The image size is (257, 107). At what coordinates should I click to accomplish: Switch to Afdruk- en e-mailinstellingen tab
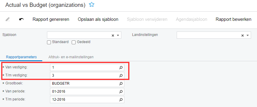pyautogui.click(x=71, y=57)
